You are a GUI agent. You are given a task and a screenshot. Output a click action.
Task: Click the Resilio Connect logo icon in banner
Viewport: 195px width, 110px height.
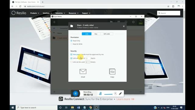coord(61,99)
